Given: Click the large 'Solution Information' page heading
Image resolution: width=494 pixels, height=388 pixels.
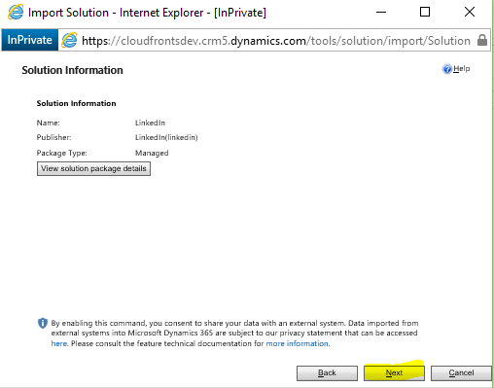Looking at the screenshot, I should [x=72, y=70].
